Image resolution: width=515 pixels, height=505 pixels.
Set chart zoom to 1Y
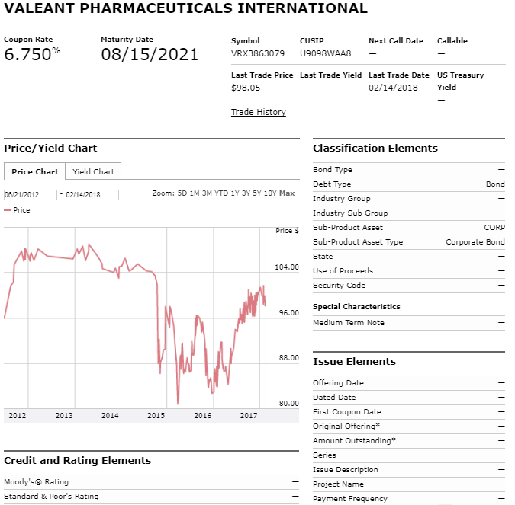point(235,193)
